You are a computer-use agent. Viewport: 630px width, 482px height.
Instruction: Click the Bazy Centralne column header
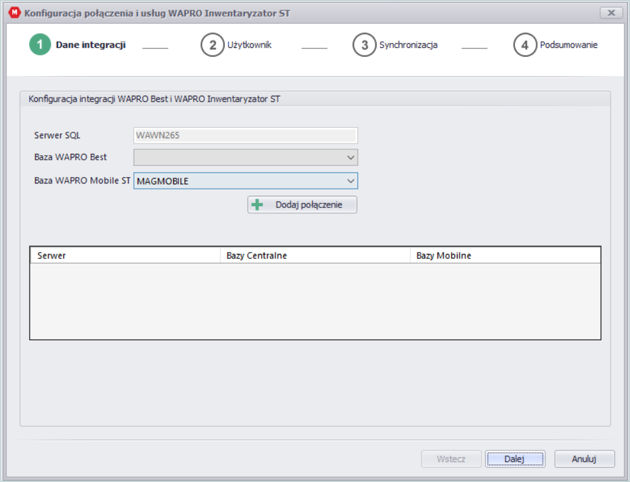[315, 255]
